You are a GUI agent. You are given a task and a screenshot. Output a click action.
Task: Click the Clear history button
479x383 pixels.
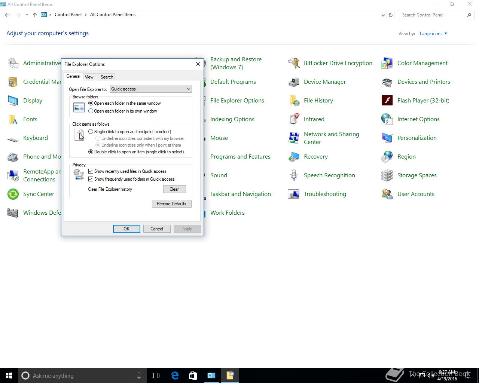[174, 189]
